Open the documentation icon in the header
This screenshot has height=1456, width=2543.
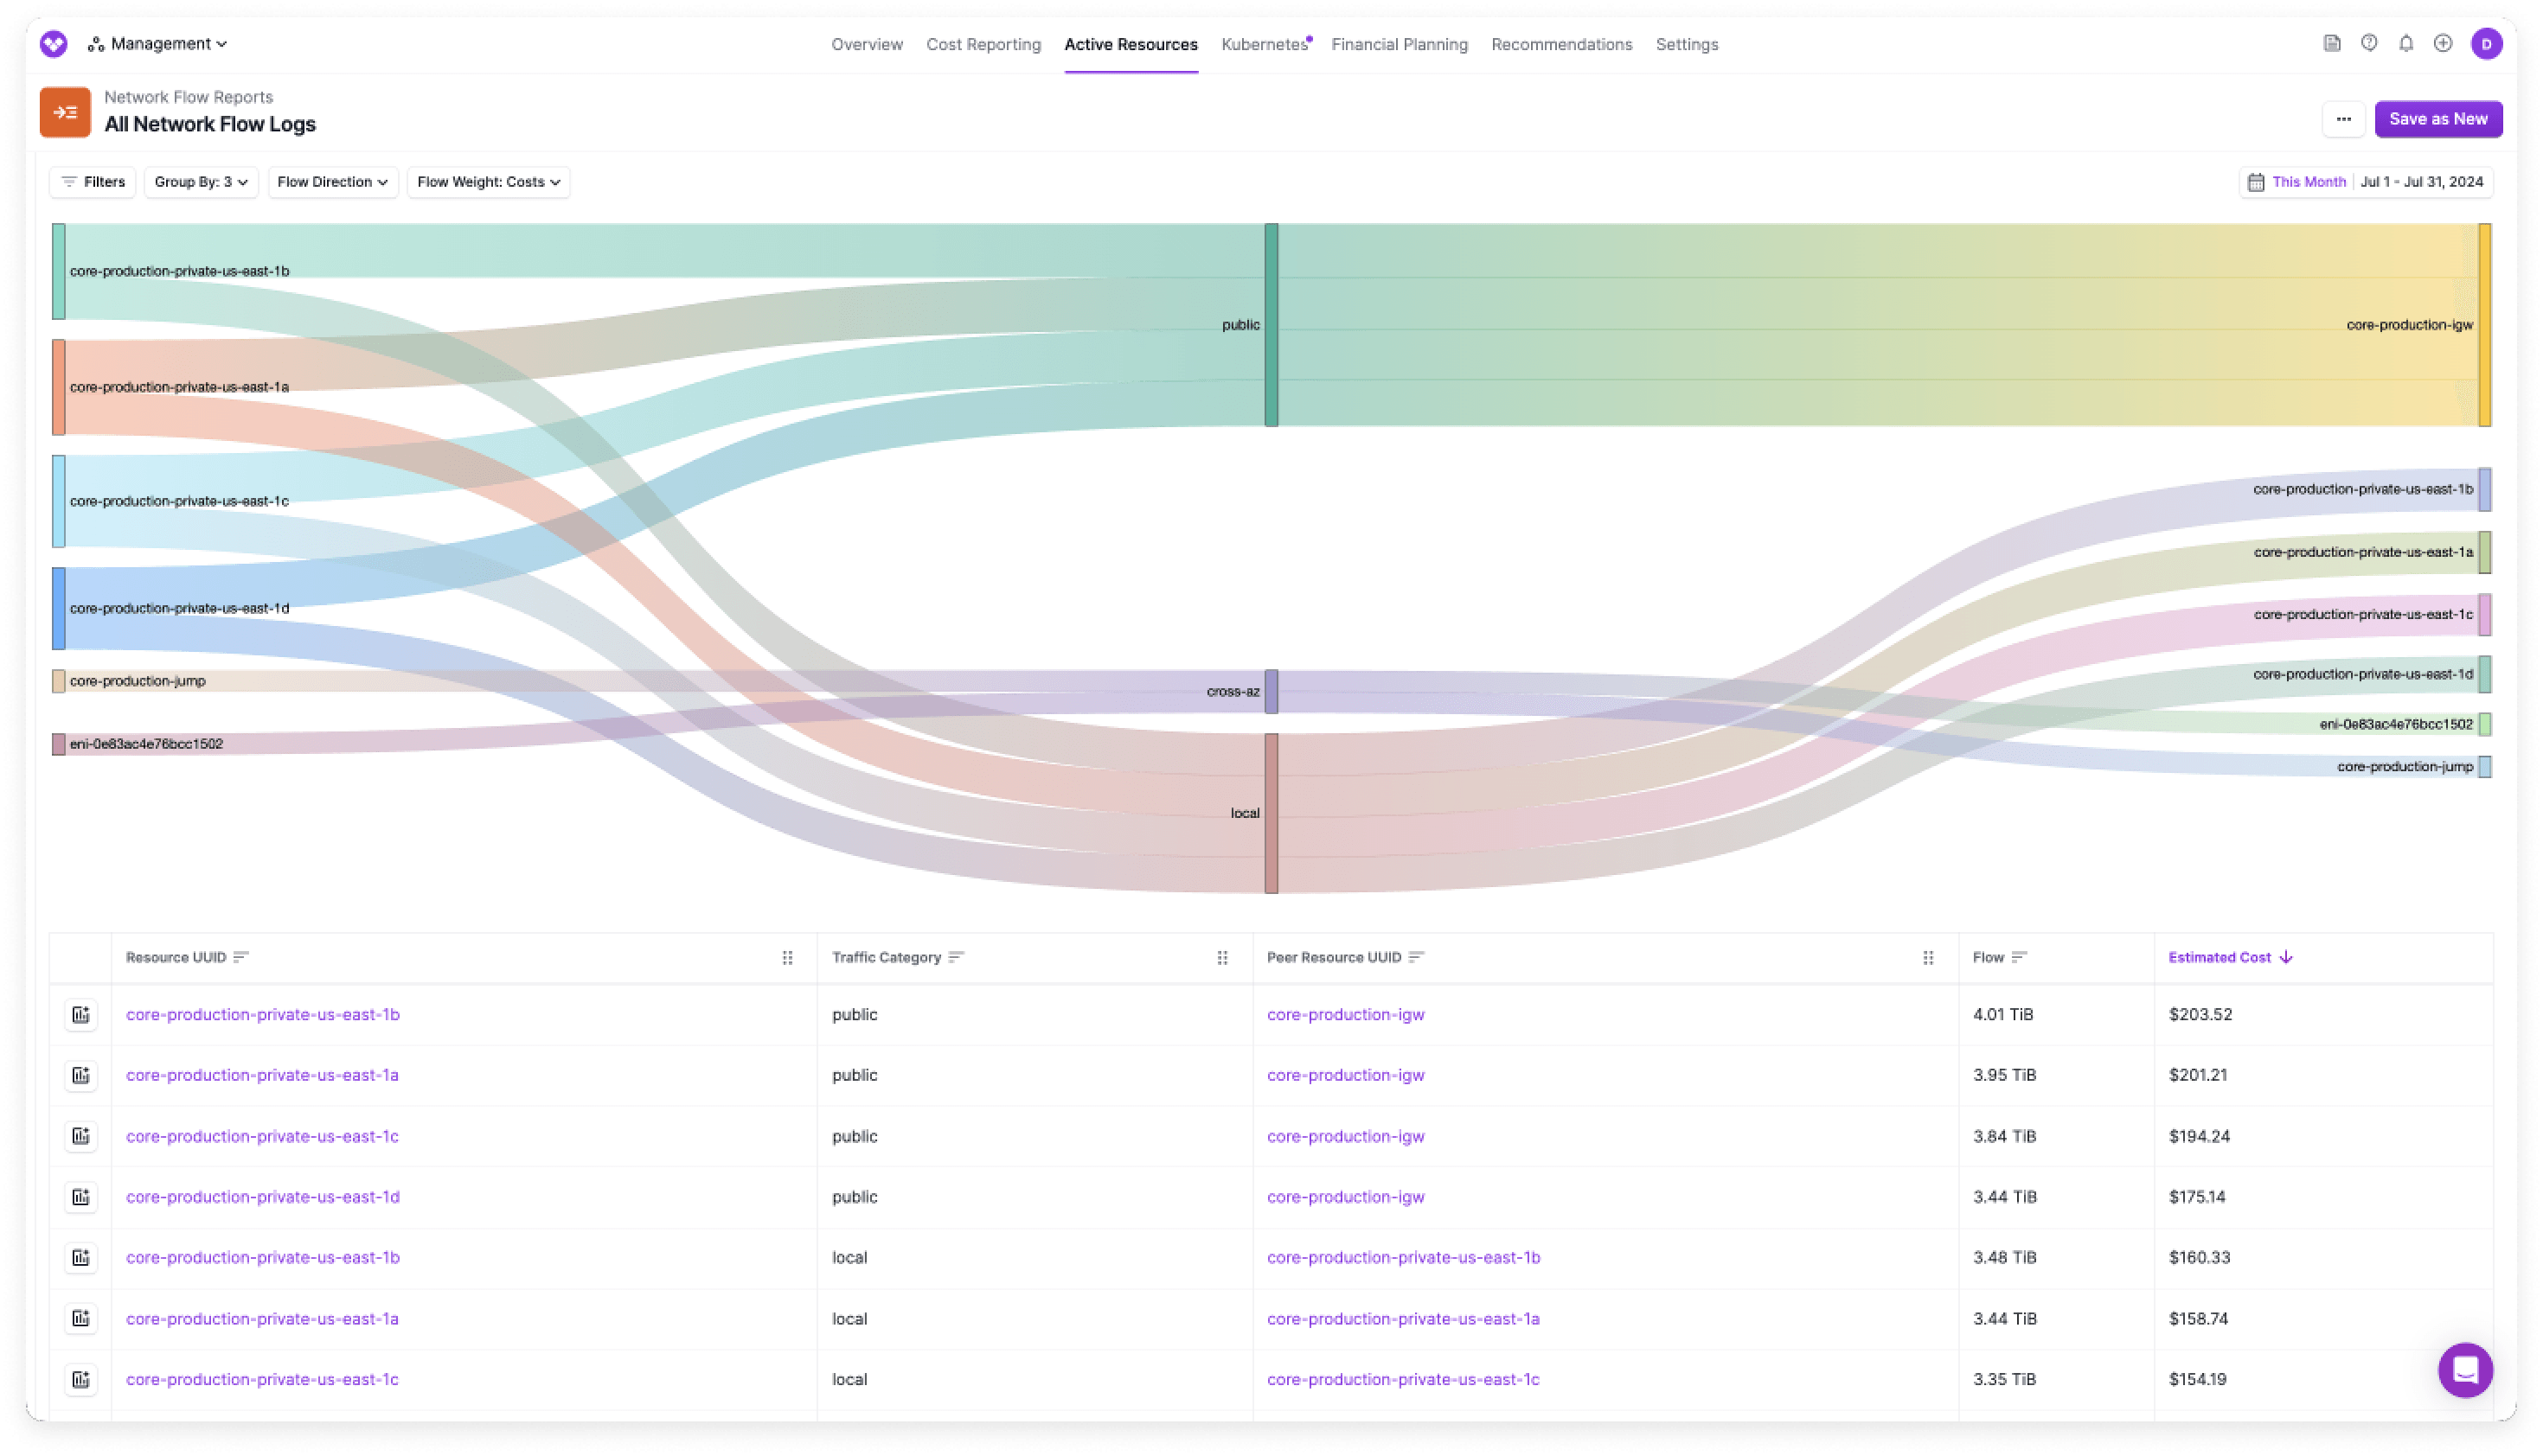(x=2332, y=43)
